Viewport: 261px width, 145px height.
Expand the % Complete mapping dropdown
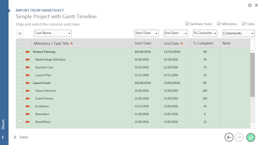tap(205, 33)
